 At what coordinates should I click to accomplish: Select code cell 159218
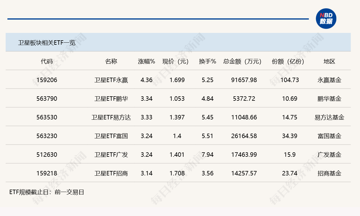[47, 173]
